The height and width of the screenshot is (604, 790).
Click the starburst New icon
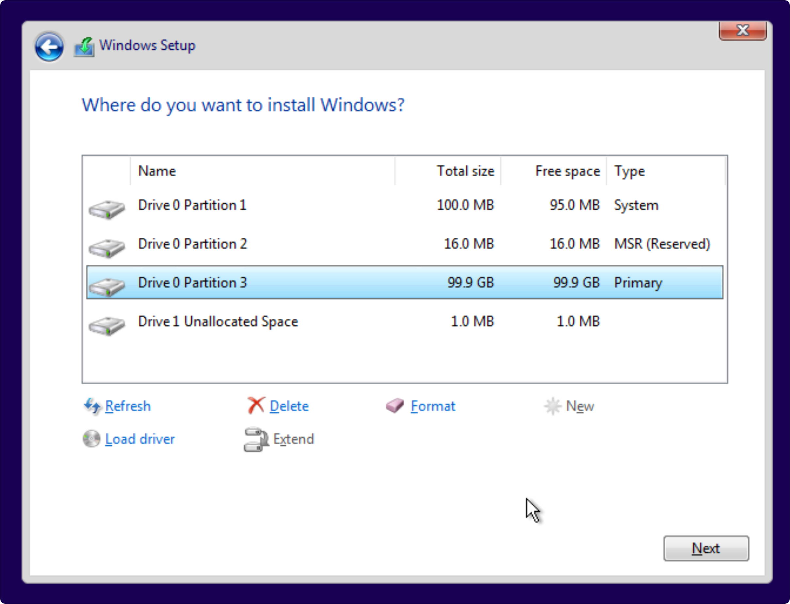click(x=553, y=406)
